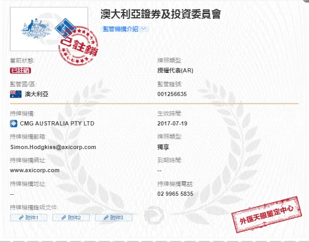309x242 pixels.
Task: Click the license number 001256635
Action: 172,94
